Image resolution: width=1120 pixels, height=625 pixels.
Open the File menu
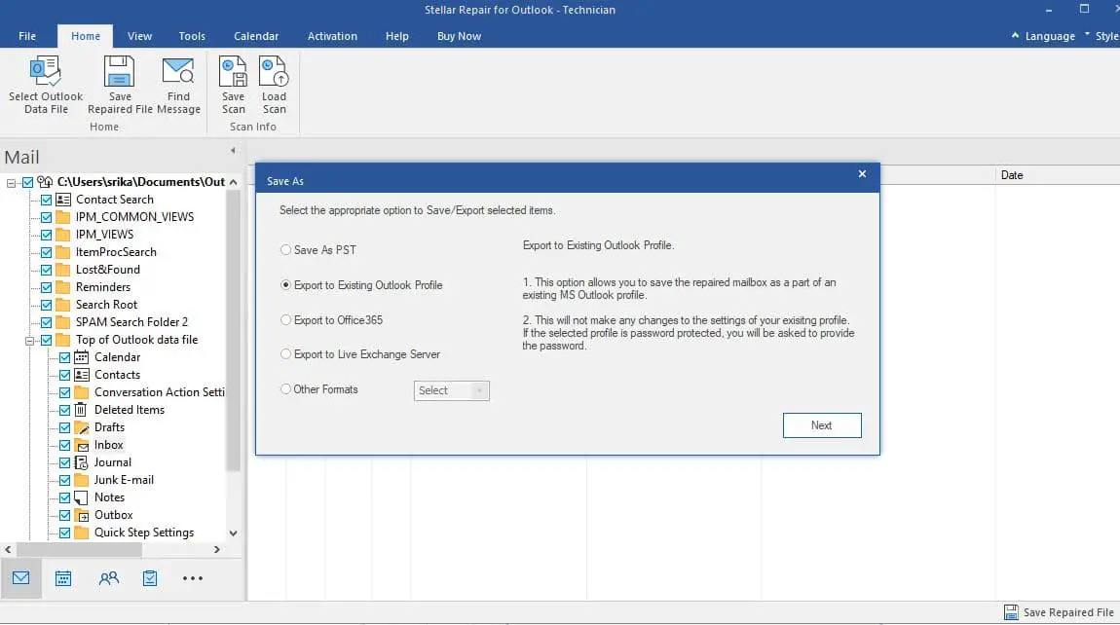point(27,36)
